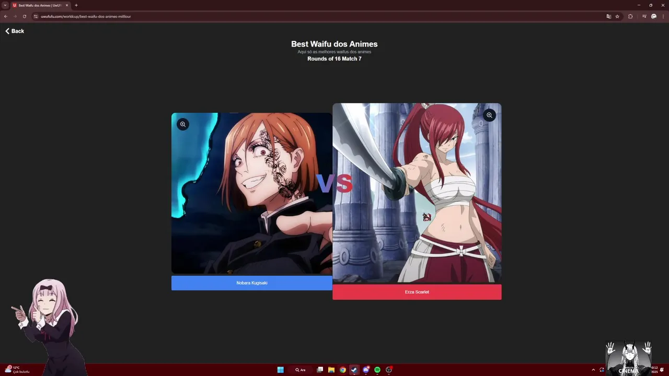The width and height of the screenshot is (669, 376).
Task: Click the taskbar Ara search box
Action: (x=301, y=370)
